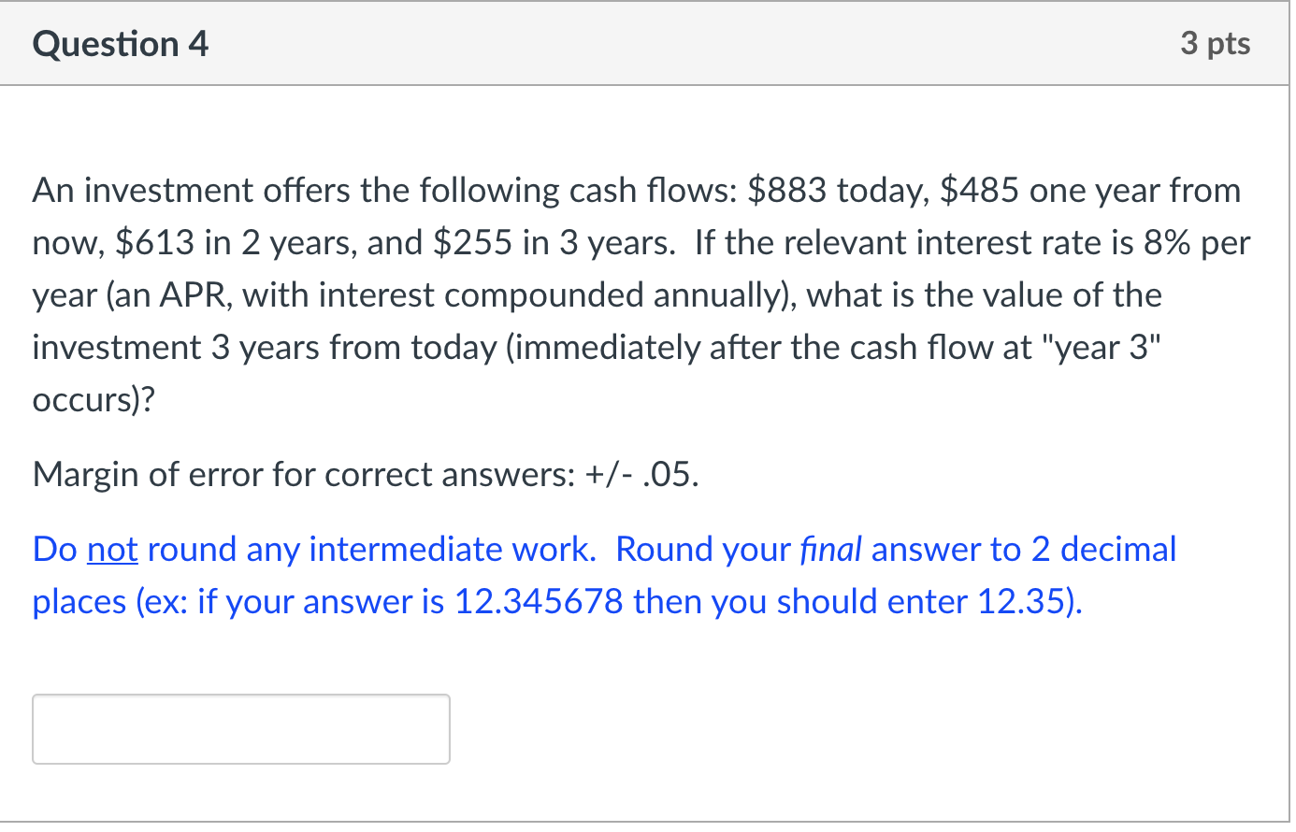Click the word "APR" in the question
Viewport: 1296px width, 832px height.
click(193, 295)
